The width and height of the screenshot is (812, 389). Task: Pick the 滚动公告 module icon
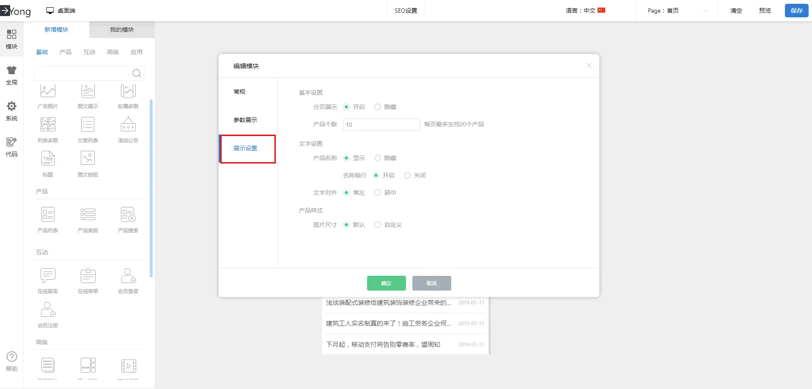coord(128,125)
